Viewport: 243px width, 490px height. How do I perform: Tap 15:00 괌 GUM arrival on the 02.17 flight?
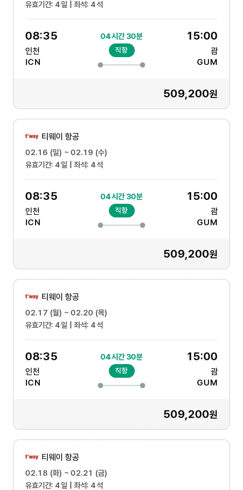pos(202,369)
